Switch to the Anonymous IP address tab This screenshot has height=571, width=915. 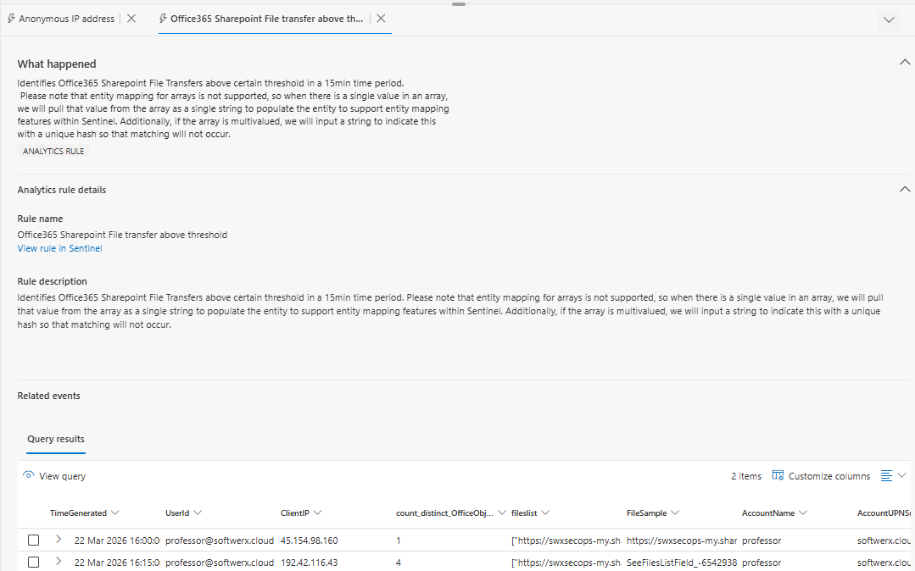pos(66,19)
